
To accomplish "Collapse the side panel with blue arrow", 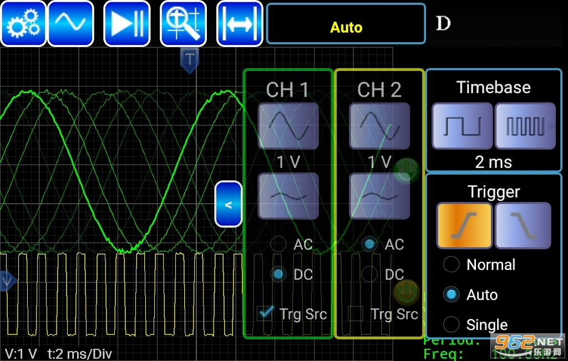I will point(229,204).
